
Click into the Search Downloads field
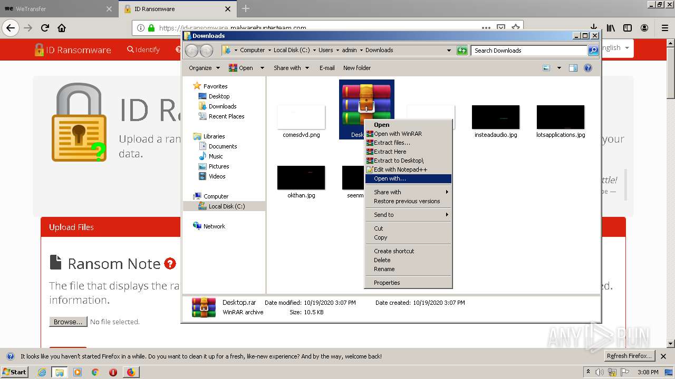529,51
